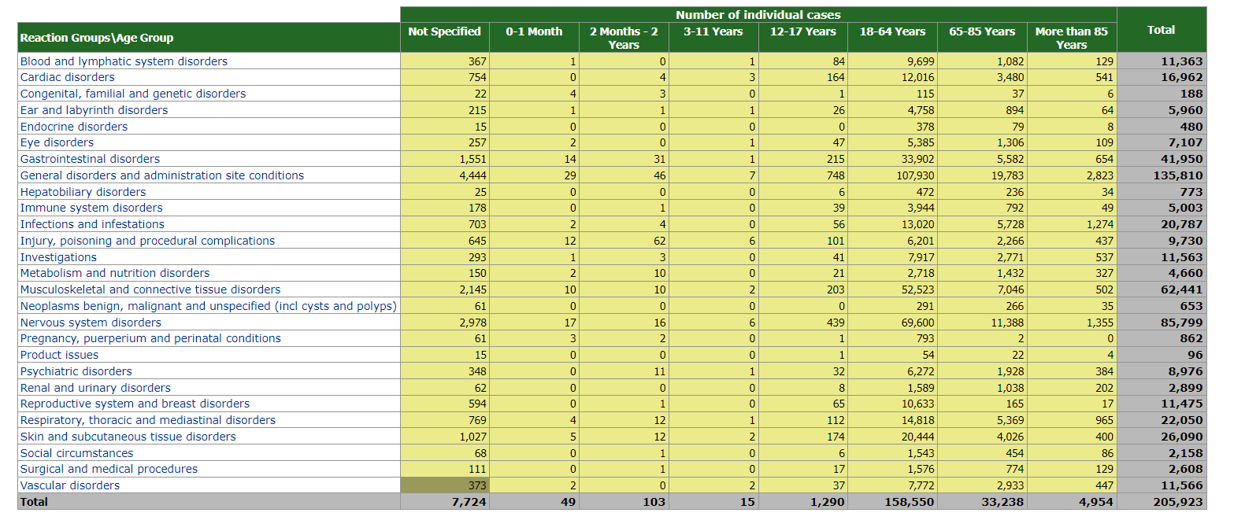
Task: Open the Vascular disorders link
Action: (x=70, y=485)
